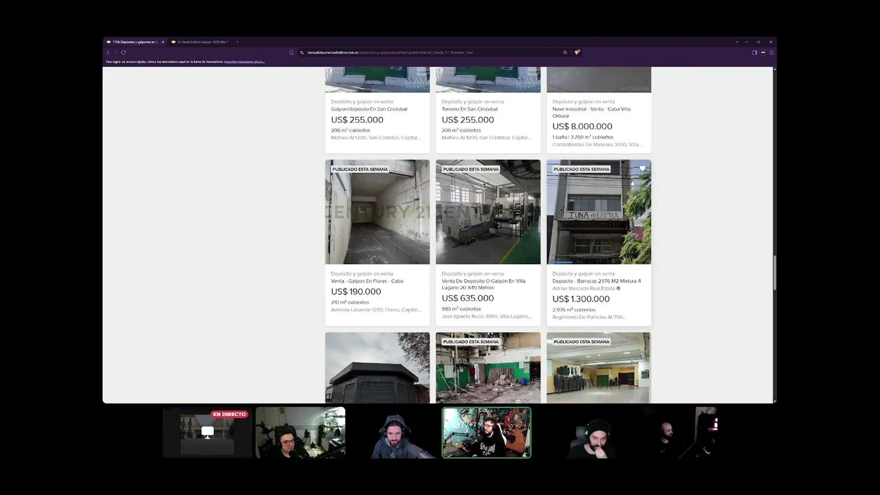Click 'Combatientes De Malvinas 3000' address
Screen dimensions: 880x495
(x=597, y=144)
